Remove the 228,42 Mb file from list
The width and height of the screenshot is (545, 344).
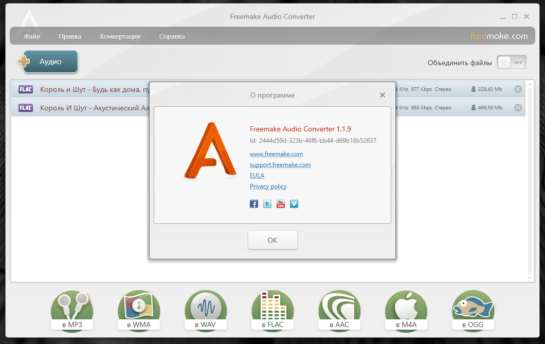[x=518, y=89]
